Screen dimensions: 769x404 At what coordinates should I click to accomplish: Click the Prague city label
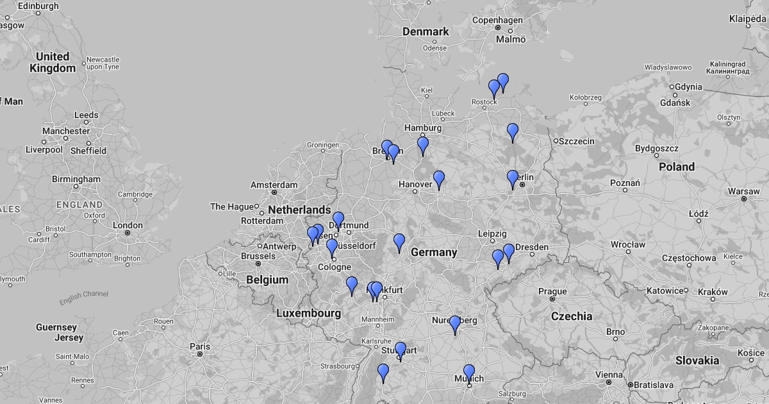tap(552, 291)
